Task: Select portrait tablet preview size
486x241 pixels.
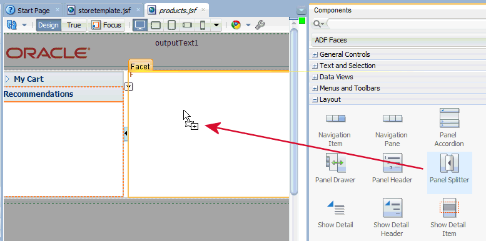Action: pyautogui.click(x=172, y=25)
